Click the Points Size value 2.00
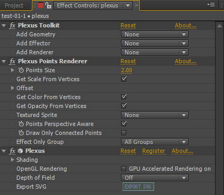224x195 pixels. [126, 70]
